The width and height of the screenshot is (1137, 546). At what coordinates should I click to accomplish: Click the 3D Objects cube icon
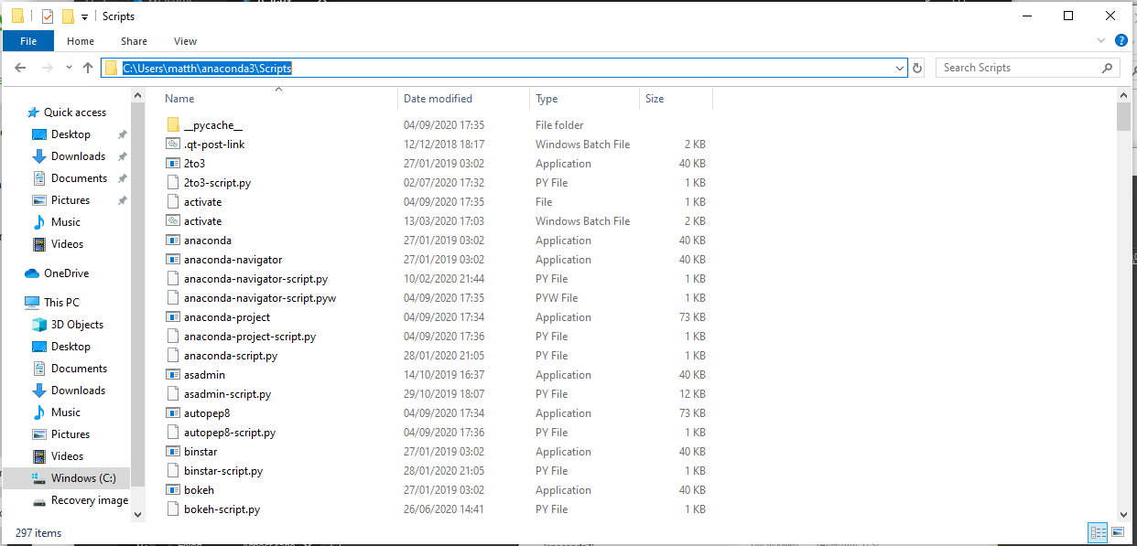click(39, 325)
